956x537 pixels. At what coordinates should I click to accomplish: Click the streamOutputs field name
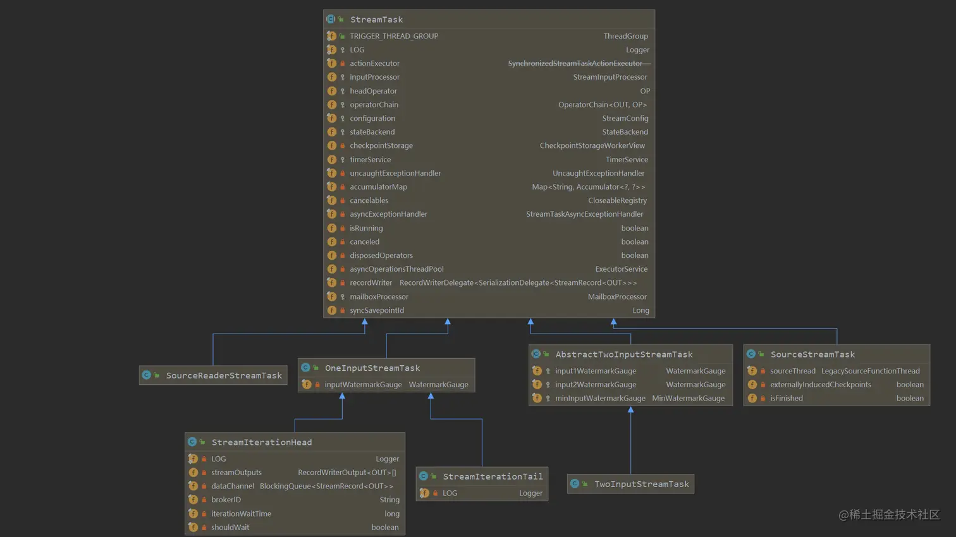(x=236, y=473)
